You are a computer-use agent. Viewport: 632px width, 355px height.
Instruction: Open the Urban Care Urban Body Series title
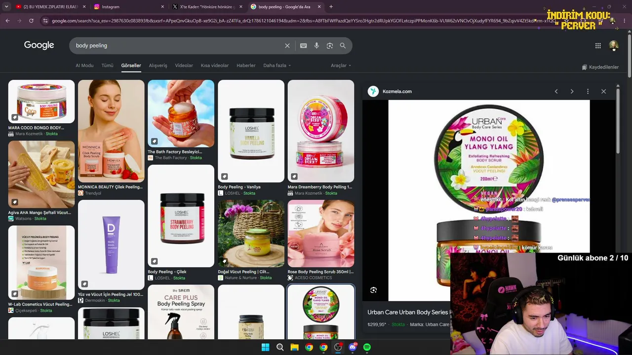coord(408,312)
